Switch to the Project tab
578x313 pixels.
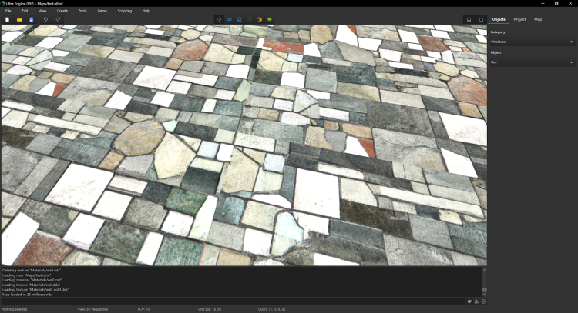coord(519,19)
